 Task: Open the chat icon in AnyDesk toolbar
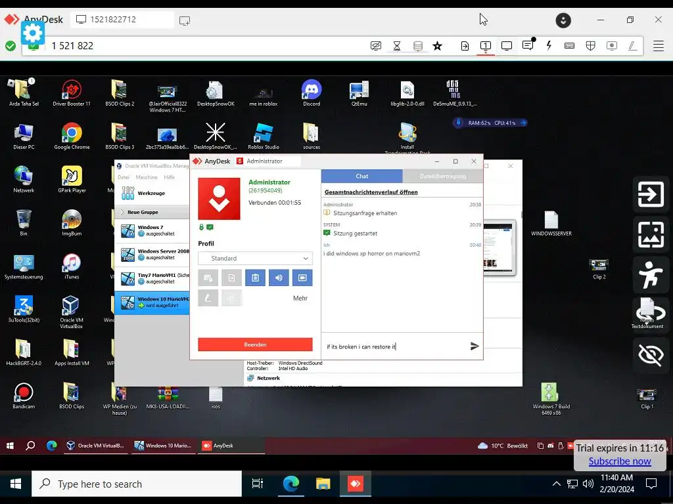pyautogui.click(x=528, y=45)
